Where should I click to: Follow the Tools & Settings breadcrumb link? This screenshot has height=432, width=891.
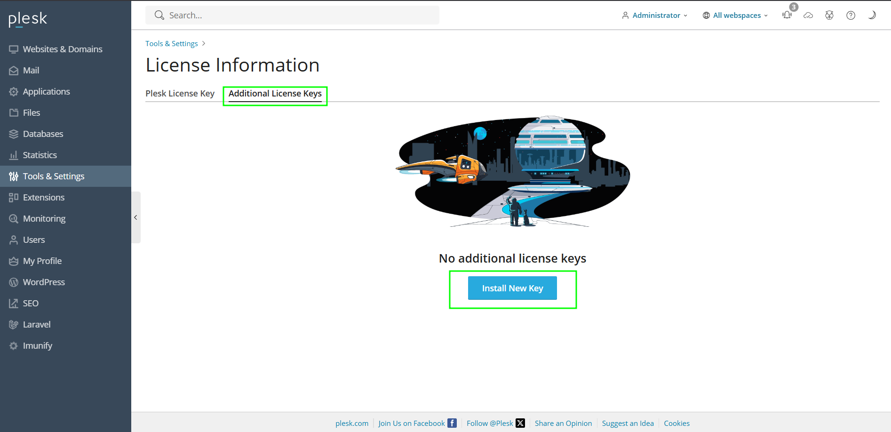coord(172,43)
